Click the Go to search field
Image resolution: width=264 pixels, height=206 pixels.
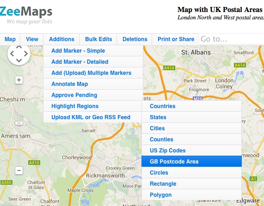[x=232, y=39]
